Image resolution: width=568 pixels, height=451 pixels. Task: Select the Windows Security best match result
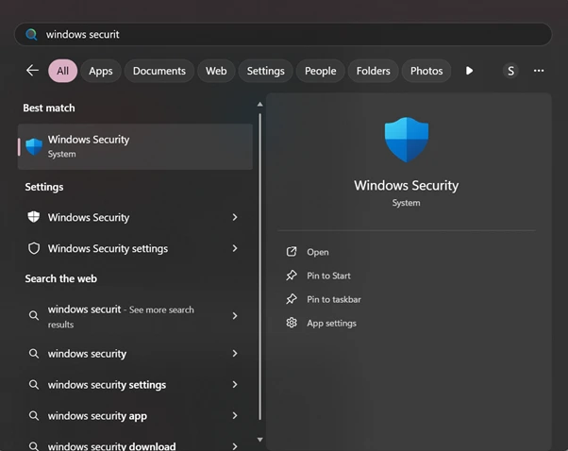[135, 146]
